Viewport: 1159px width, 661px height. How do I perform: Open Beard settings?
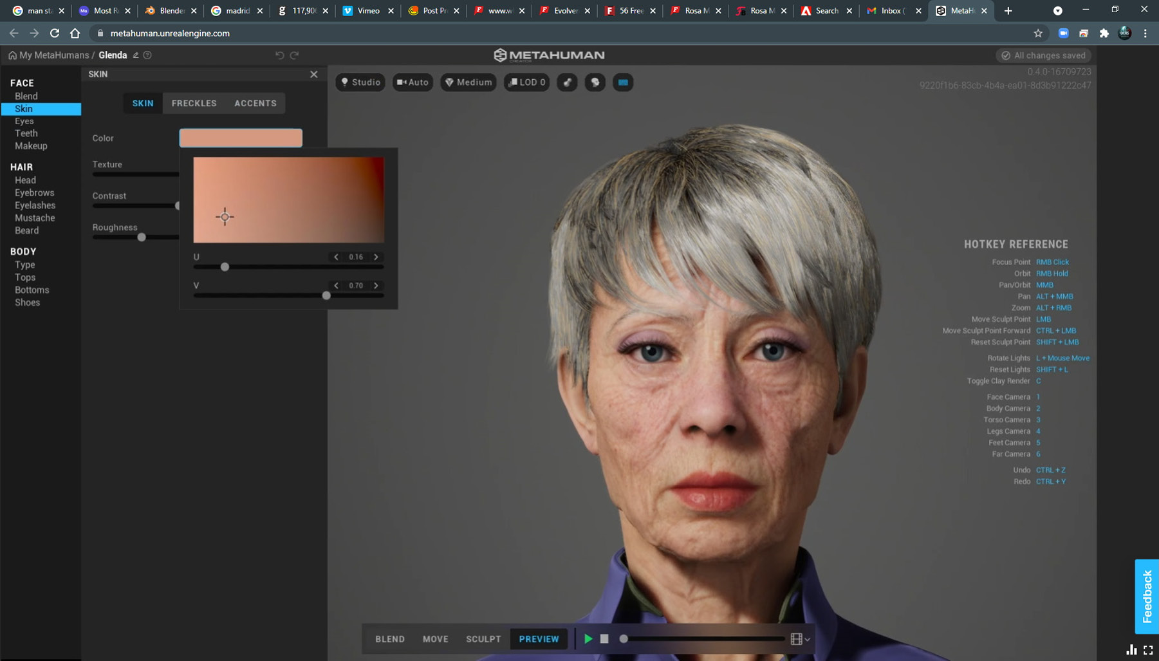(27, 230)
